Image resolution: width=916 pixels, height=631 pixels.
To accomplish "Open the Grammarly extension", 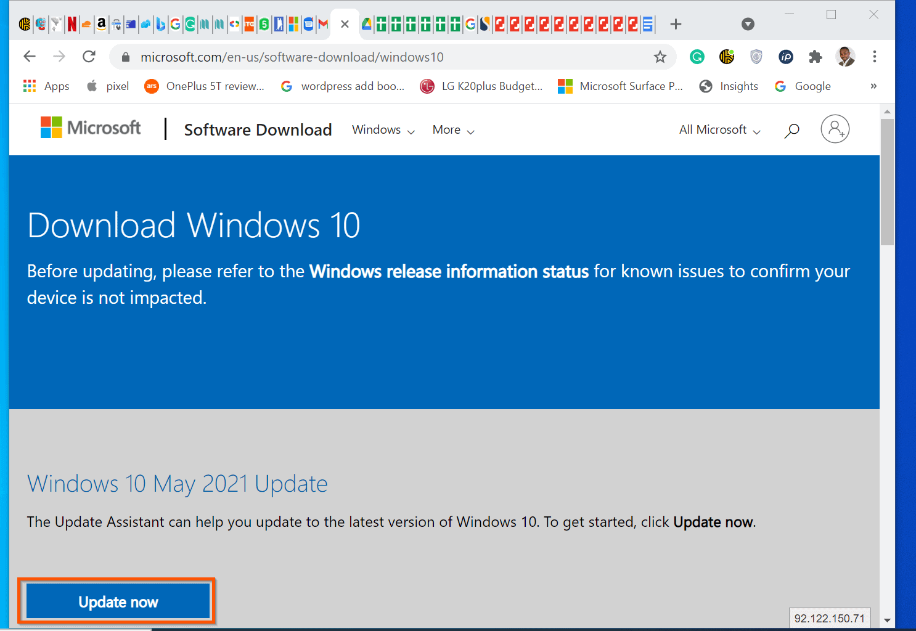I will pyautogui.click(x=697, y=57).
